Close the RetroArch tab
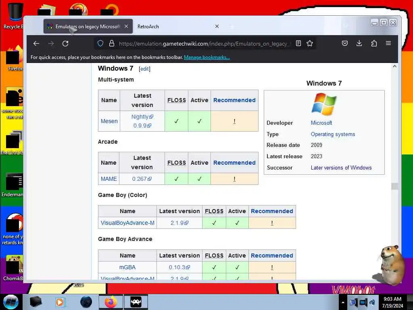Screen dimensions: 413x310 pos(217,26)
